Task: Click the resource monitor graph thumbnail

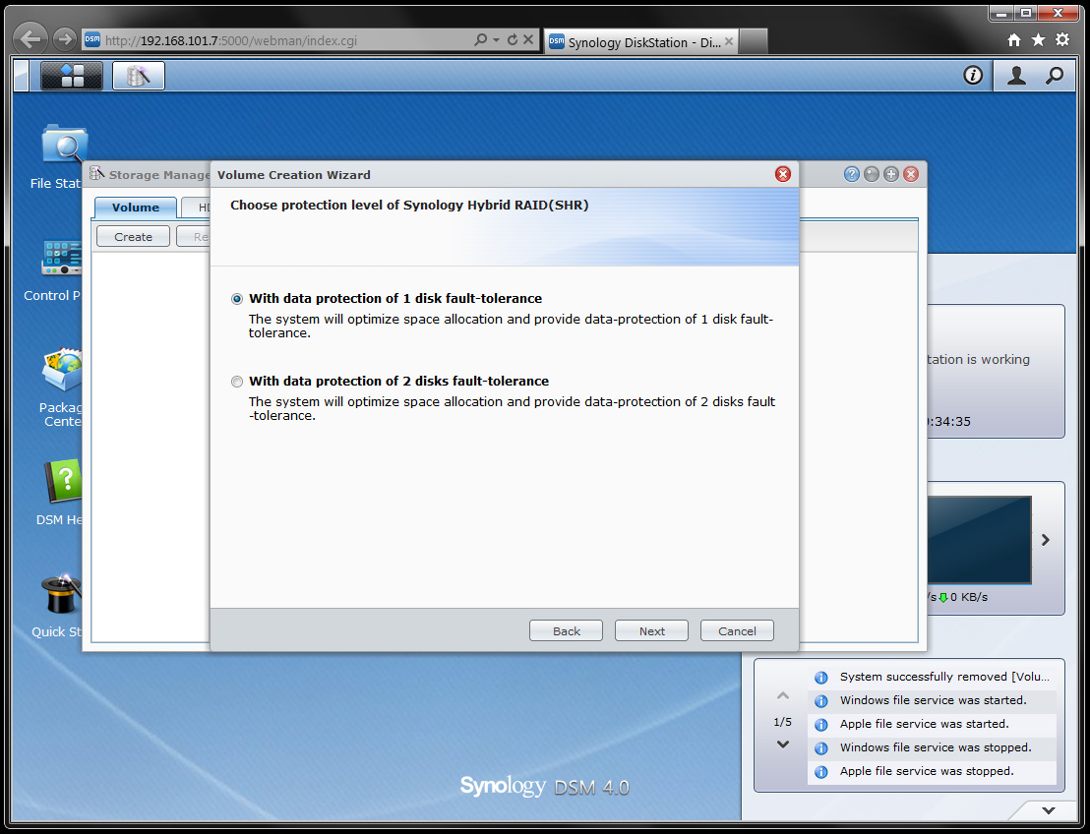Action: (980, 540)
